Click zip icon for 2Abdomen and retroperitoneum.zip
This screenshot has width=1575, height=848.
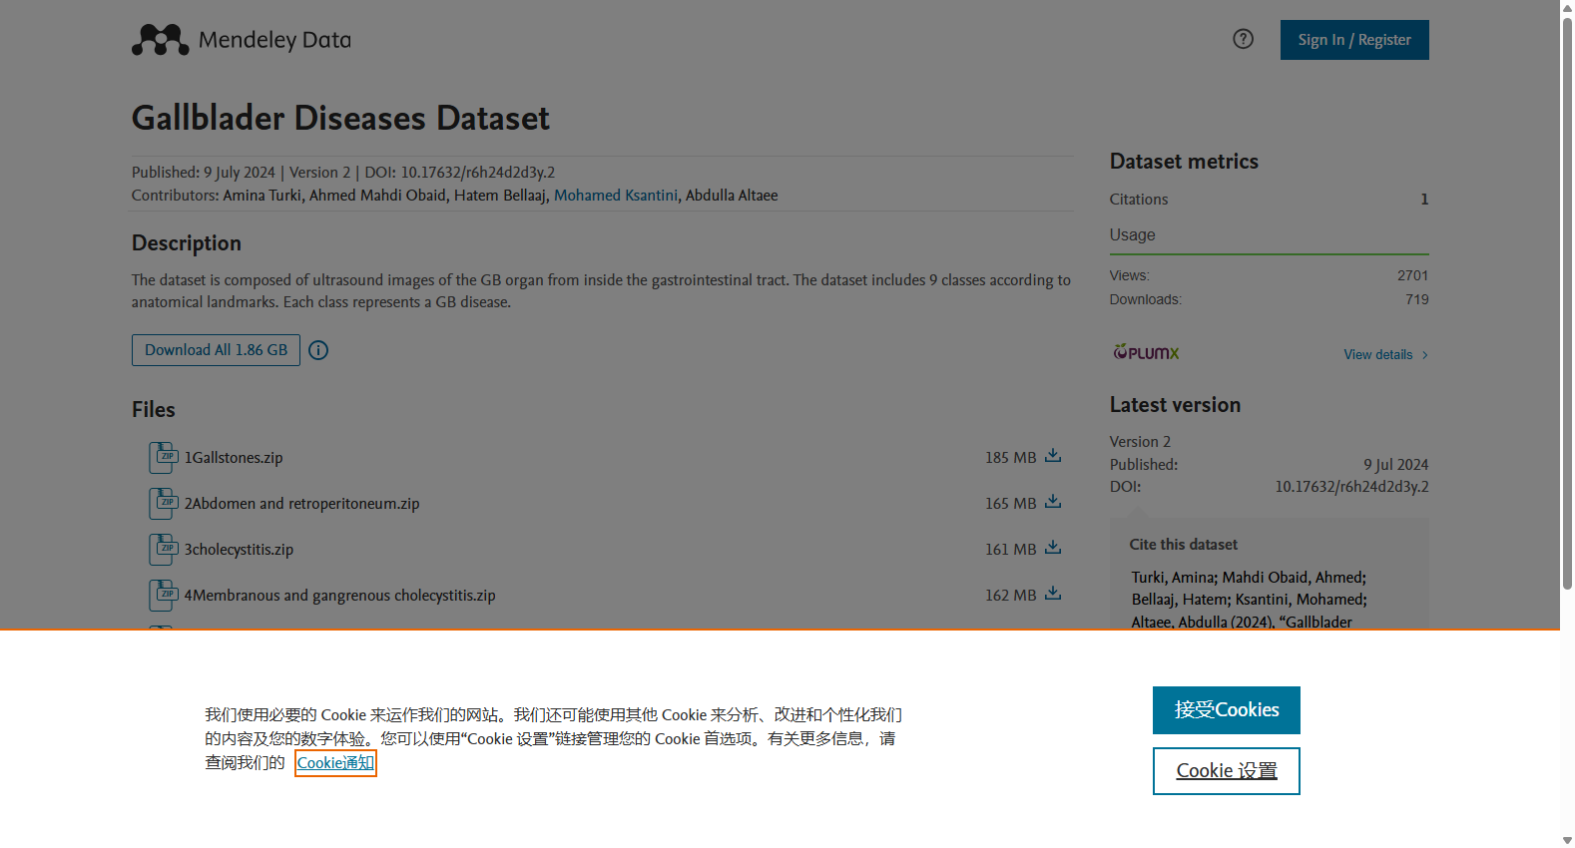(164, 503)
